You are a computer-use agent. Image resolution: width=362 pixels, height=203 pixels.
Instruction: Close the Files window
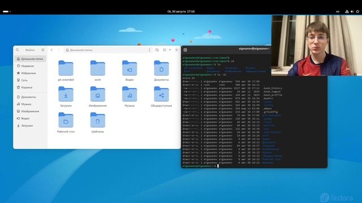click(x=176, y=50)
